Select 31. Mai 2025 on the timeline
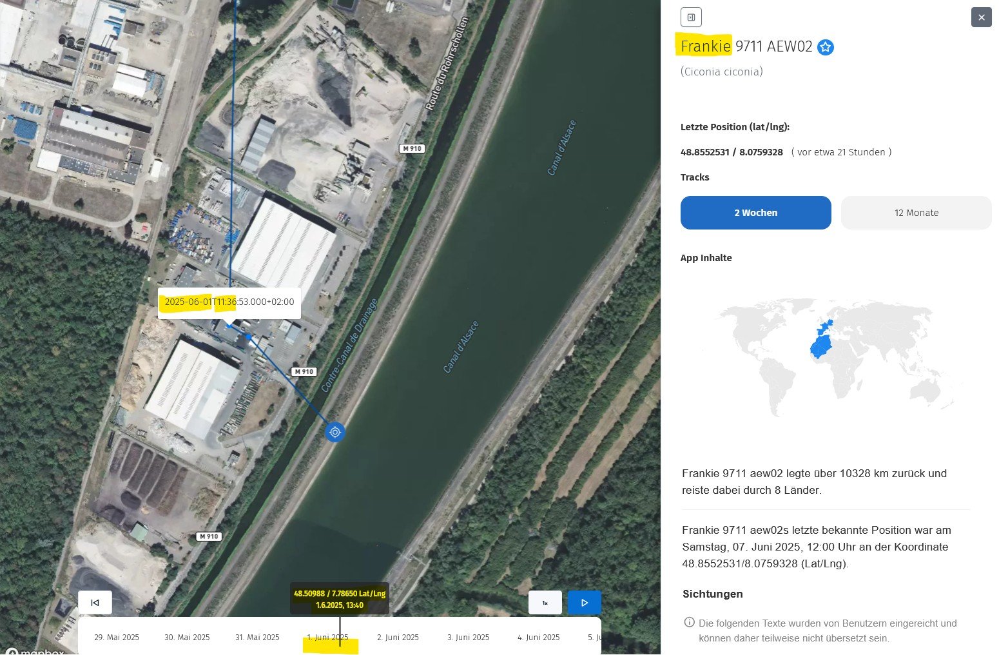This screenshot has height=655, width=999. 257,638
